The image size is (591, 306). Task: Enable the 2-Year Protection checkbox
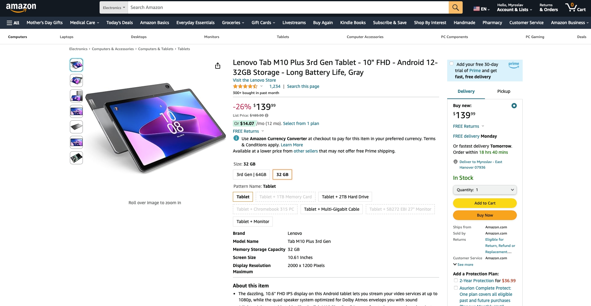click(x=456, y=281)
